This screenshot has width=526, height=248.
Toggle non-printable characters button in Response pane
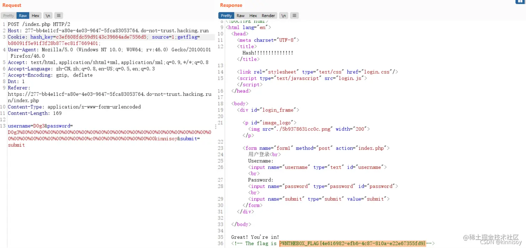pyautogui.click(x=284, y=16)
